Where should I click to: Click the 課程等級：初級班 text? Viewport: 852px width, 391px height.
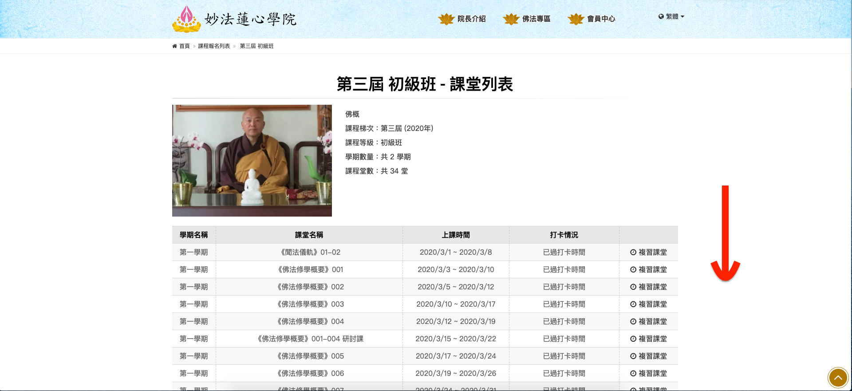pos(374,142)
